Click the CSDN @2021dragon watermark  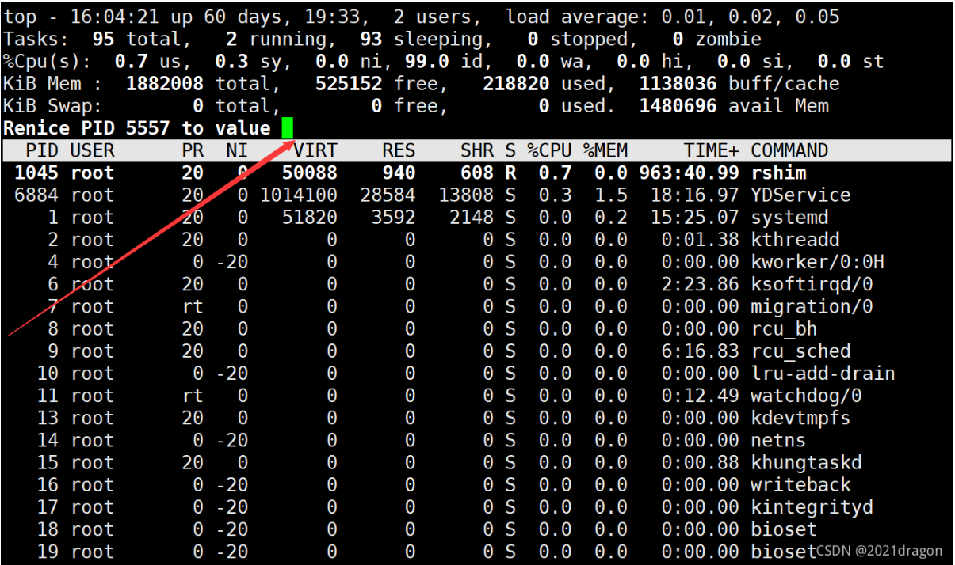coord(879,551)
